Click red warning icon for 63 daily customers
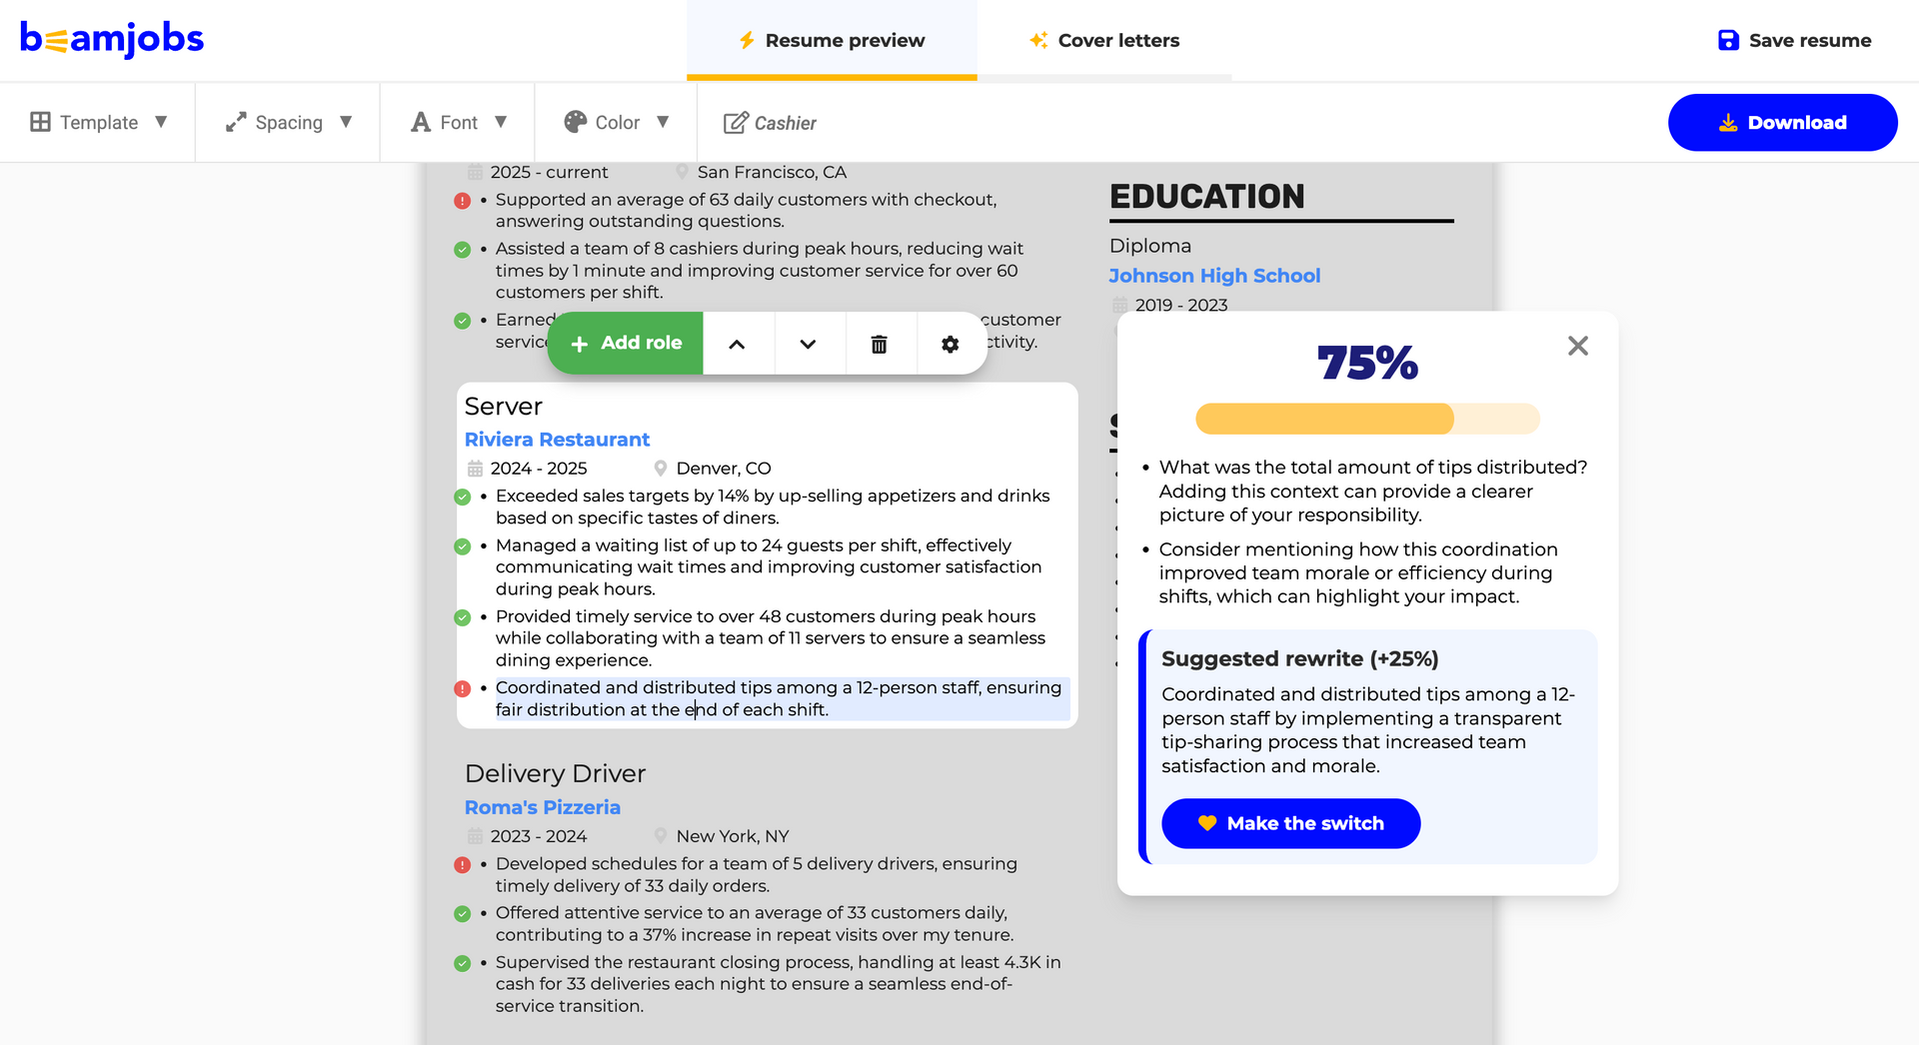The height and width of the screenshot is (1045, 1919). click(462, 201)
